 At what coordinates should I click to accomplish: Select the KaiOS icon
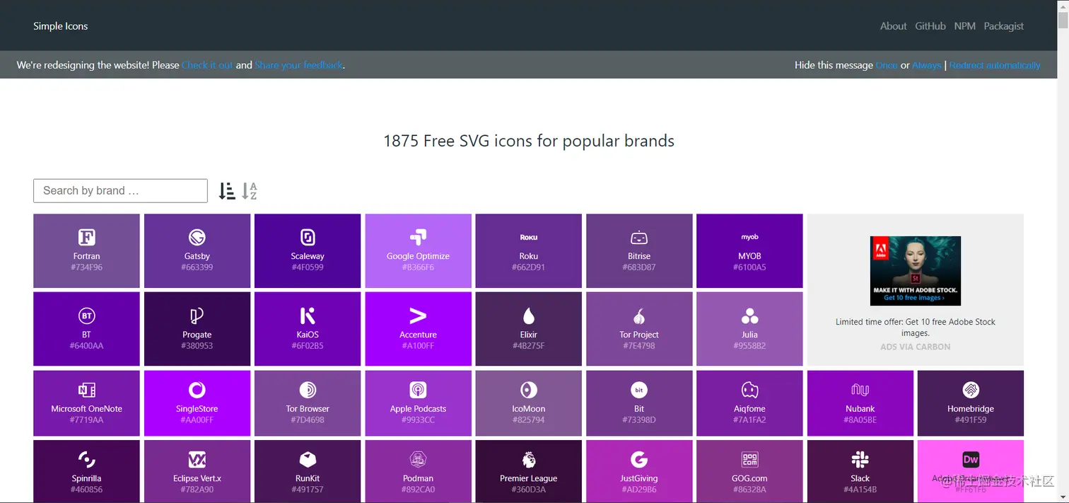pyautogui.click(x=308, y=316)
